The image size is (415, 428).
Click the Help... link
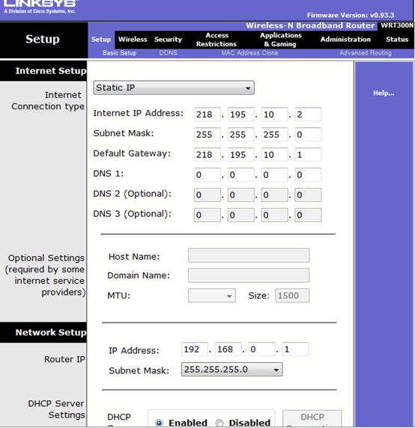click(x=384, y=93)
